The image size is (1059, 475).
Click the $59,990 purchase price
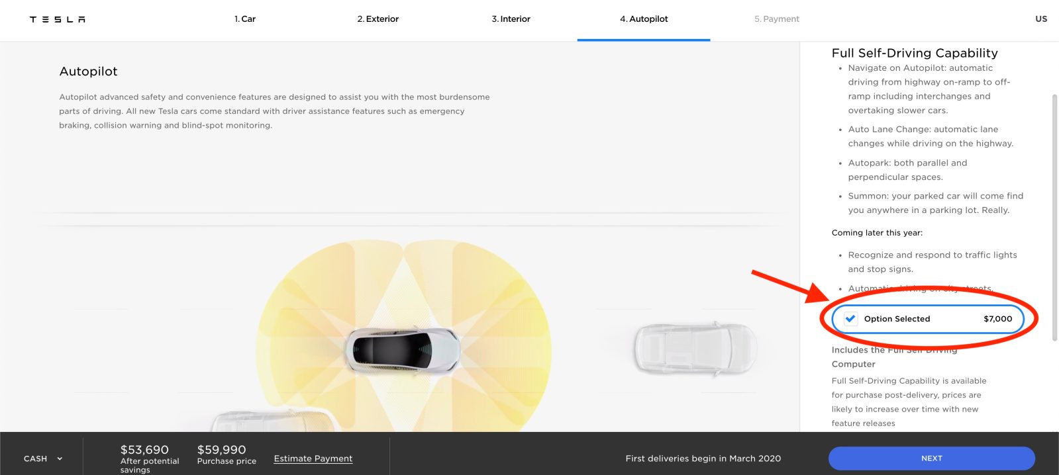[221, 450]
